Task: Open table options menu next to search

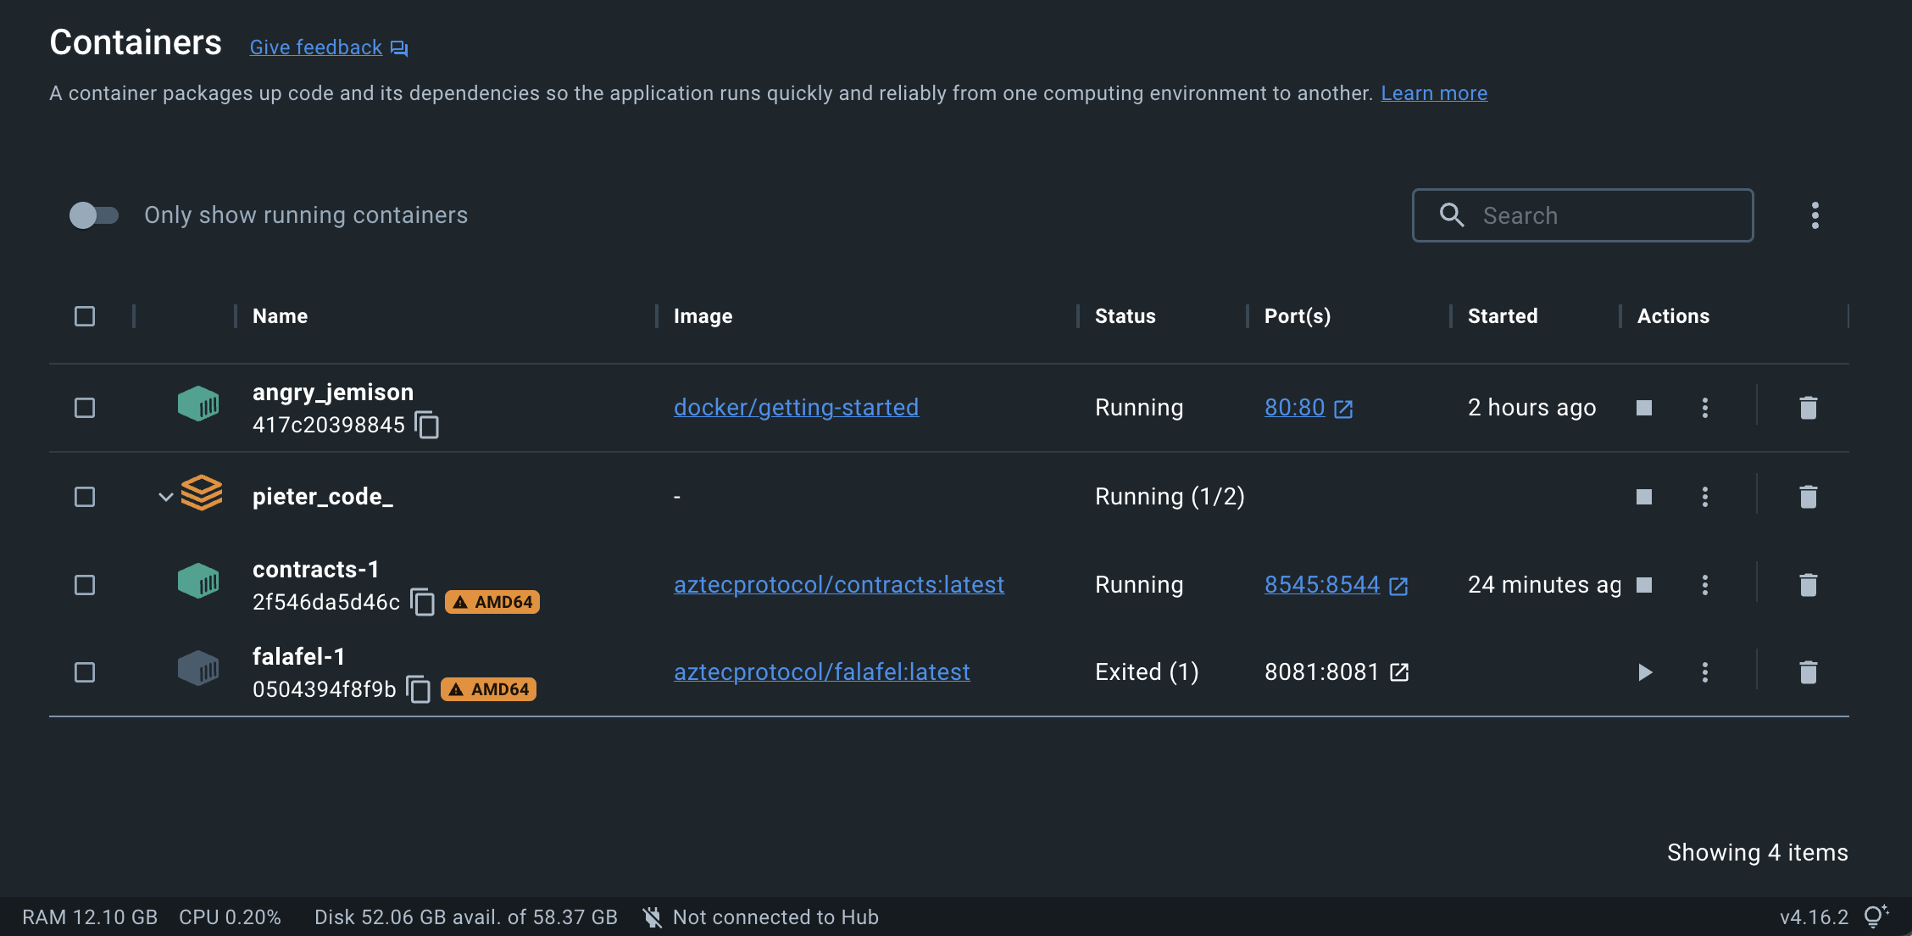Action: click(1815, 215)
